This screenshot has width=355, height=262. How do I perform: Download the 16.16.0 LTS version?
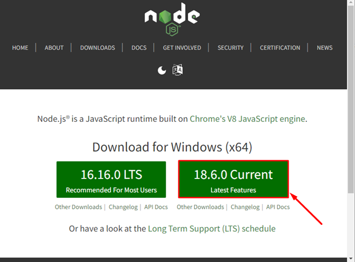(111, 180)
